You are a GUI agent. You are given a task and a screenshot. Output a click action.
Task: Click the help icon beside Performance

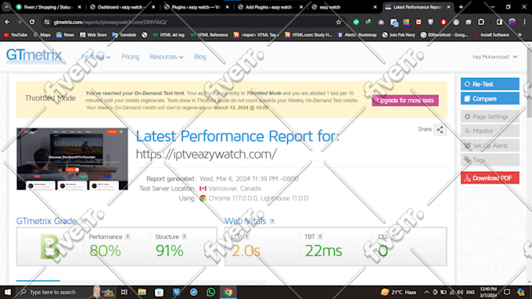click(128, 237)
